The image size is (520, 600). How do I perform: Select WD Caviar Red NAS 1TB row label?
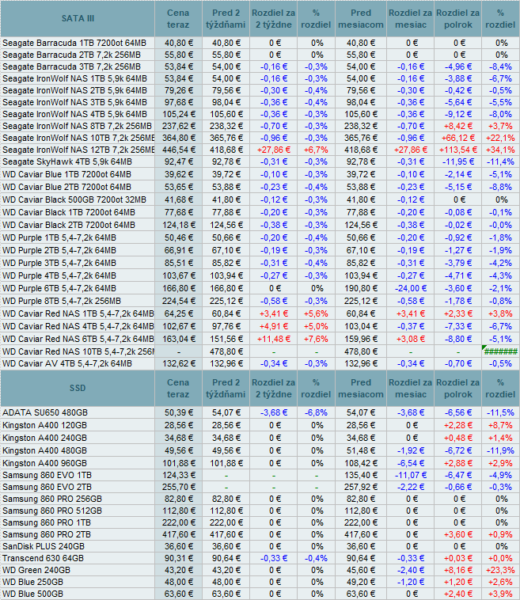tap(78, 313)
